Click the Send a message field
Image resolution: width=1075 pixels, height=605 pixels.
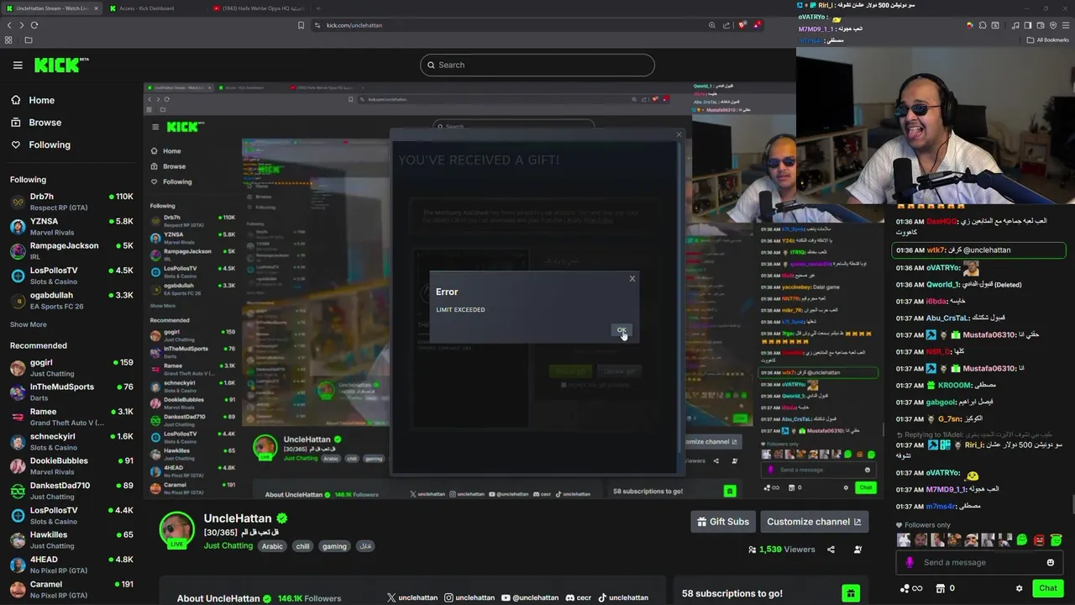(978, 563)
